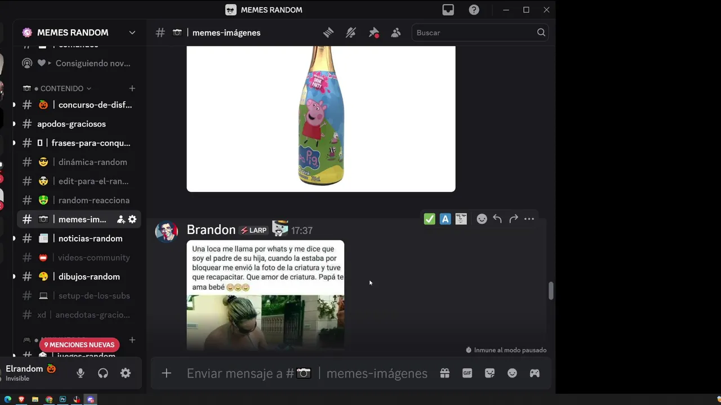This screenshot has width=721, height=405.
Task: Open the help question mark icon
Action: [474, 10]
